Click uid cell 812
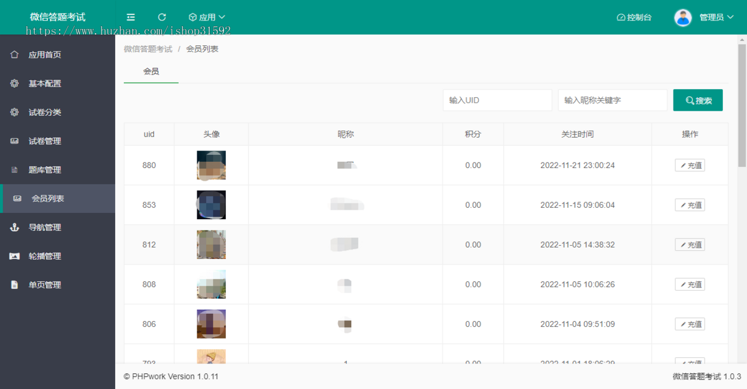This screenshot has height=389, width=747. click(149, 245)
